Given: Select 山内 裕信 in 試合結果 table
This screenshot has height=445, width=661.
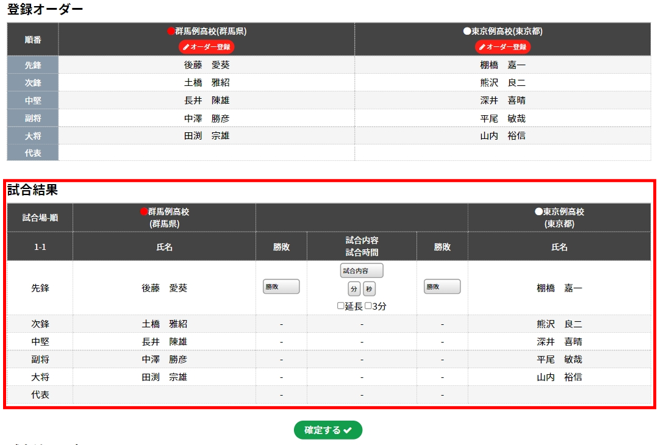Looking at the screenshot, I should pos(559,377).
